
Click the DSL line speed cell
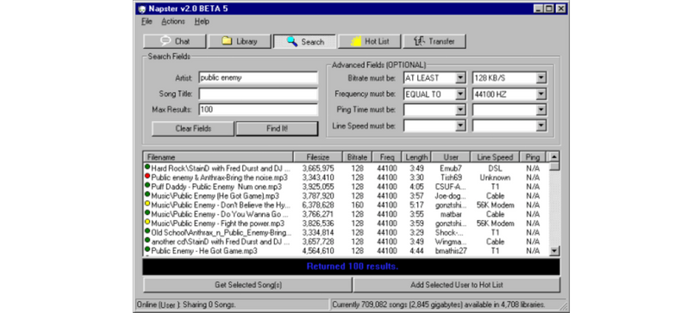coord(495,169)
